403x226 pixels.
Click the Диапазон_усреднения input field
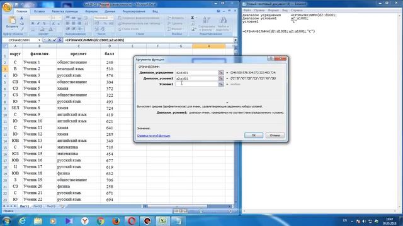(196, 73)
